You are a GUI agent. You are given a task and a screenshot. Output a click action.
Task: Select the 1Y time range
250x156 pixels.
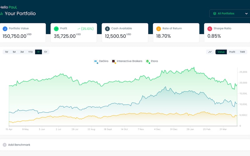coord(38,52)
